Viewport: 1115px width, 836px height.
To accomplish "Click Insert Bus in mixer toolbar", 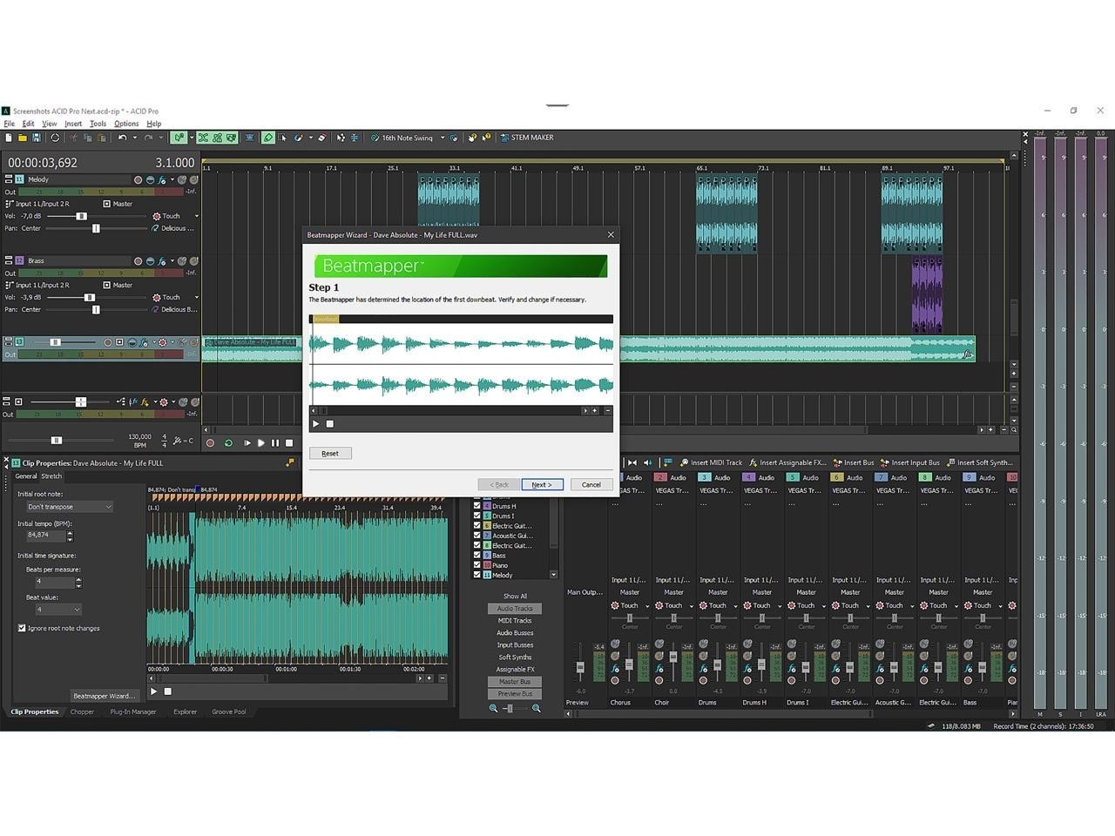I will tap(853, 462).
